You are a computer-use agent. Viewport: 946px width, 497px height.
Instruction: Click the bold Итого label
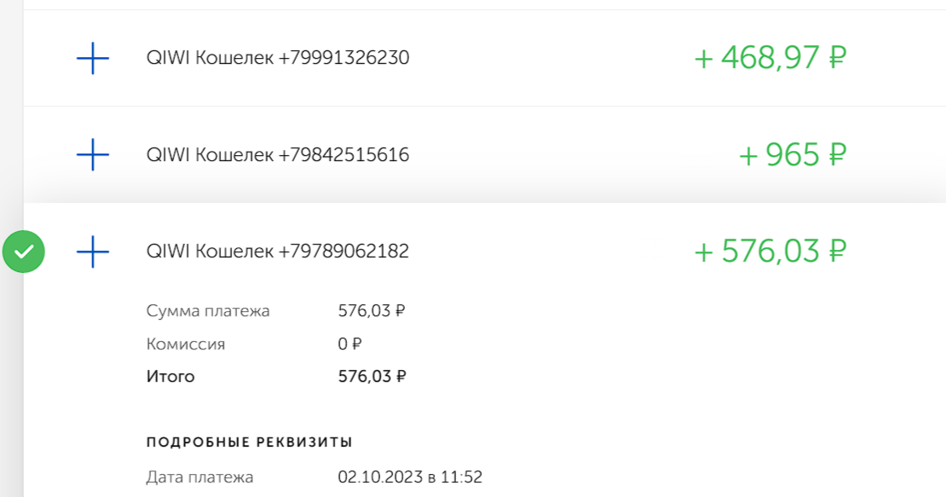[x=170, y=377]
